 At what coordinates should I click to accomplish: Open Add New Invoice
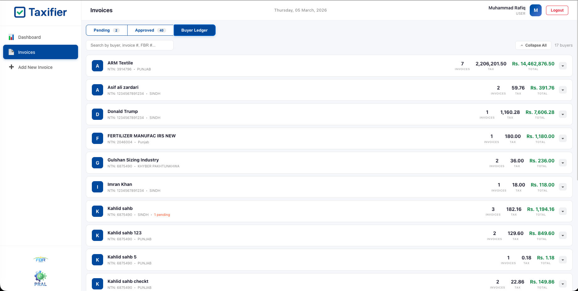(35, 67)
